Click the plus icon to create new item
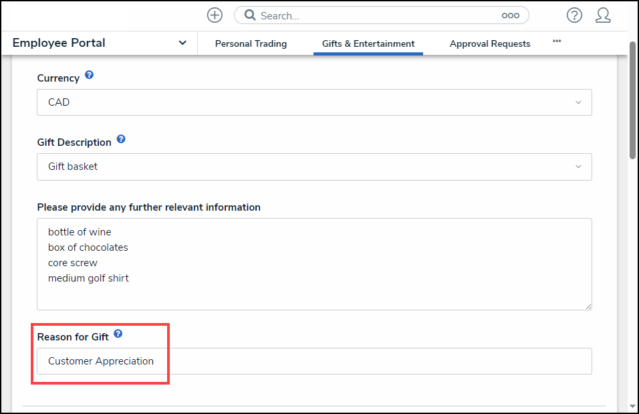Viewport: 639px width, 414px height. click(215, 15)
